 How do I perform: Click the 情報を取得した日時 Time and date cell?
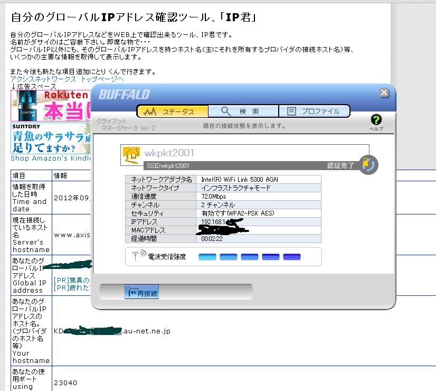pos(31,198)
